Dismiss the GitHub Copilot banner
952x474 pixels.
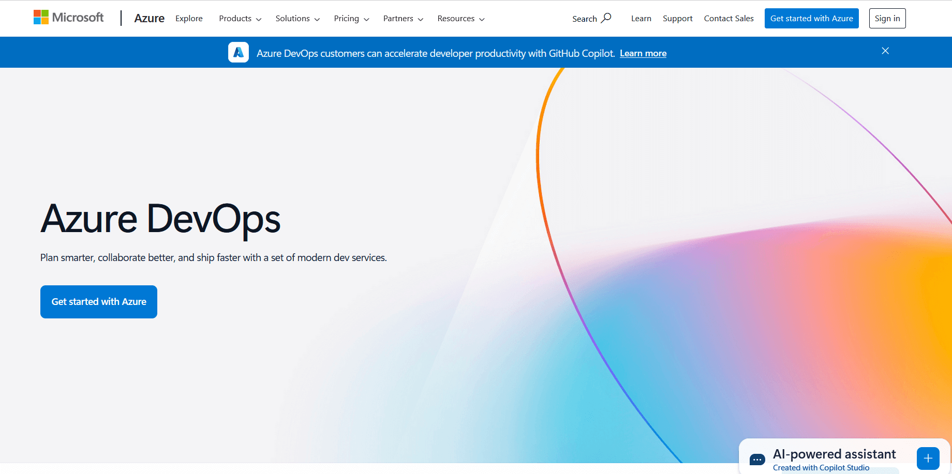point(885,51)
